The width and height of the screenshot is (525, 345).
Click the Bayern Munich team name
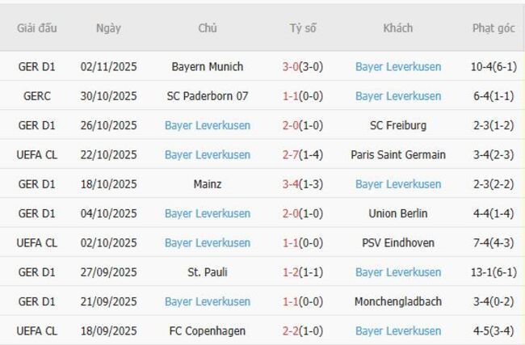click(x=208, y=67)
